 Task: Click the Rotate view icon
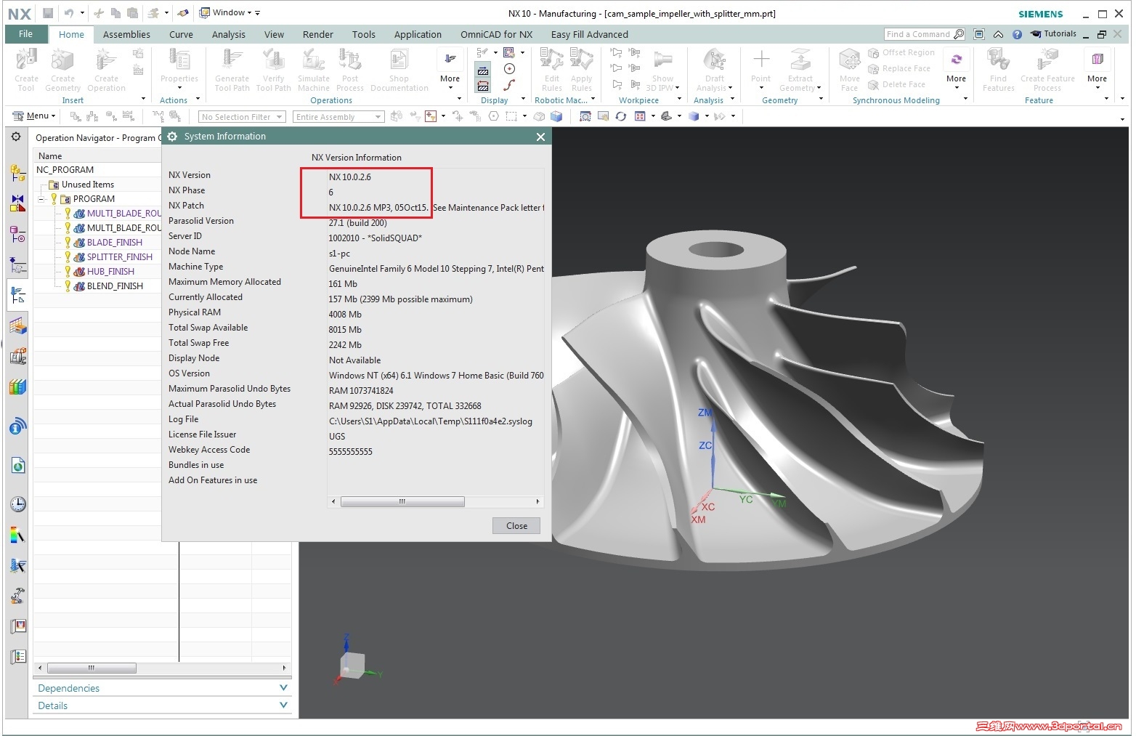pyautogui.click(x=621, y=116)
